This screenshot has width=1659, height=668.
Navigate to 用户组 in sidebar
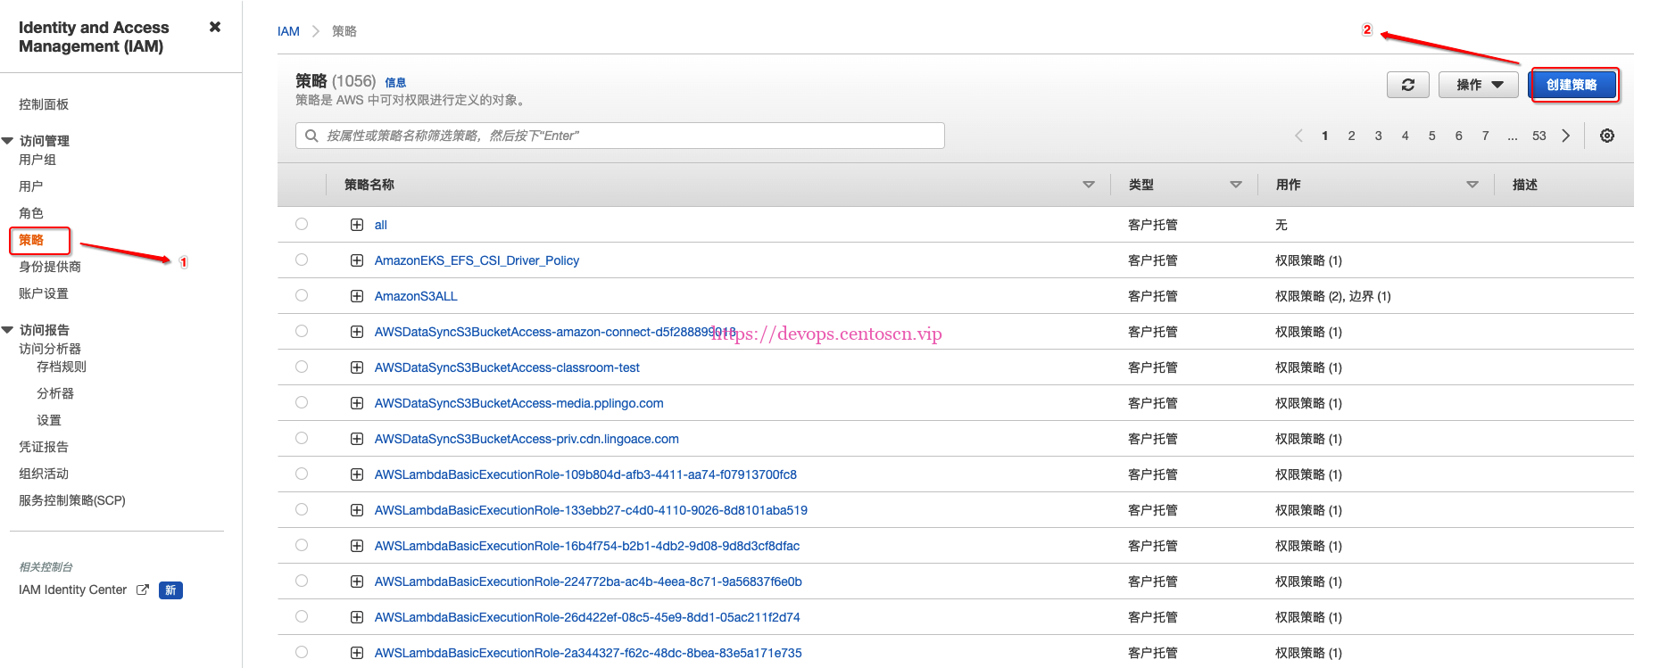click(37, 160)
